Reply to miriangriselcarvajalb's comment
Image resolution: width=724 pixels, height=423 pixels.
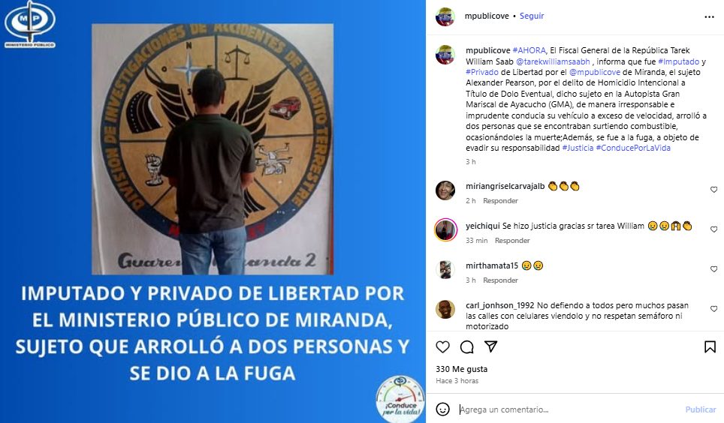point(500,201)
